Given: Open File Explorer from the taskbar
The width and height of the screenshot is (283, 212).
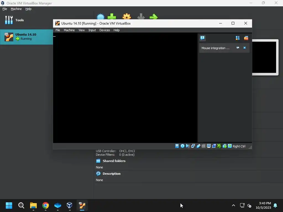Looking at the screenshot, I should (33, 205).
